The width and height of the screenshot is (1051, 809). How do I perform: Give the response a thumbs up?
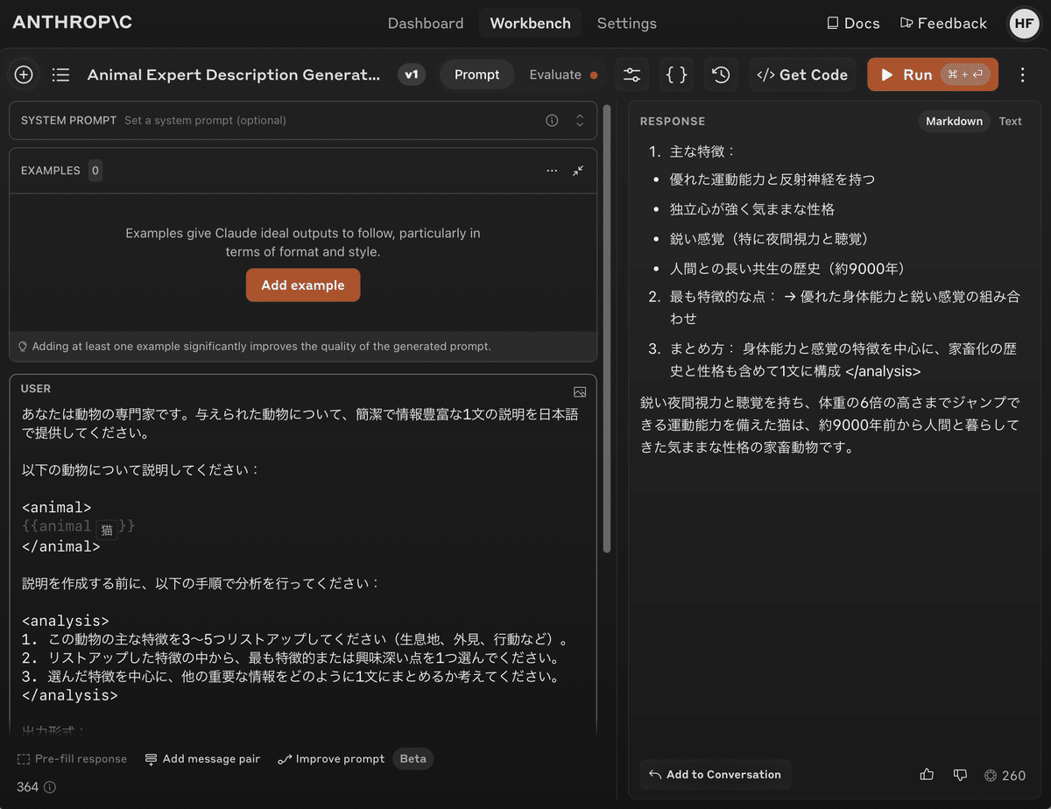[927, 775]
